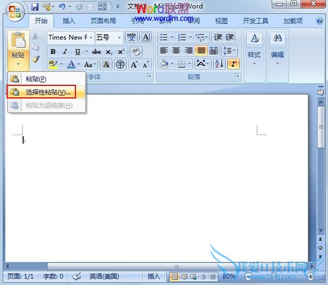Image resolution: width=328 pixels, height=285 pixels.
Task: Toggle Bold formatting
Action: point(53,51)
